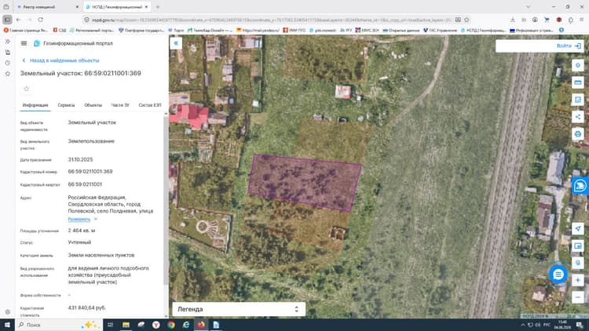
Task: Click the cadastral quarter 66:59:0211001 value
Action: coord(85,184)
